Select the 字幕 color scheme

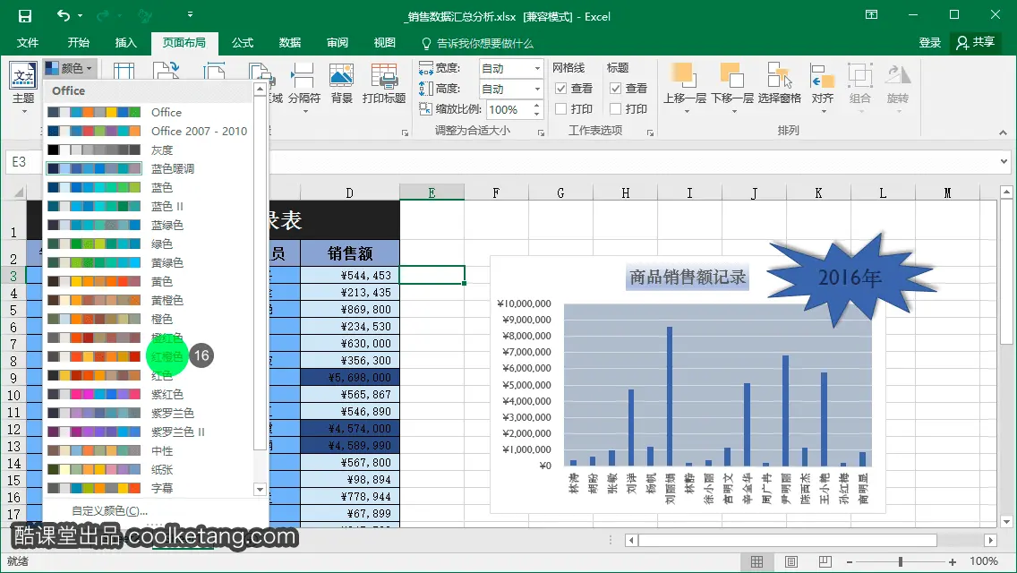[x=149, y=488]
